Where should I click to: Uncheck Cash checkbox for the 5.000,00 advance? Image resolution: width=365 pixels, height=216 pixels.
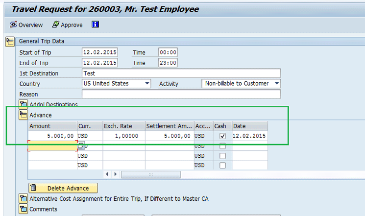point(223,136)
